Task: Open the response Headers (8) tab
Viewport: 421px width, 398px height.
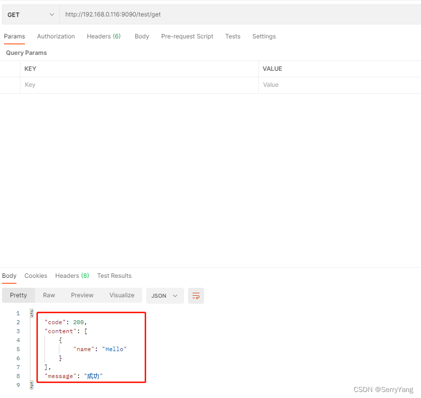Action: [72, 276]
